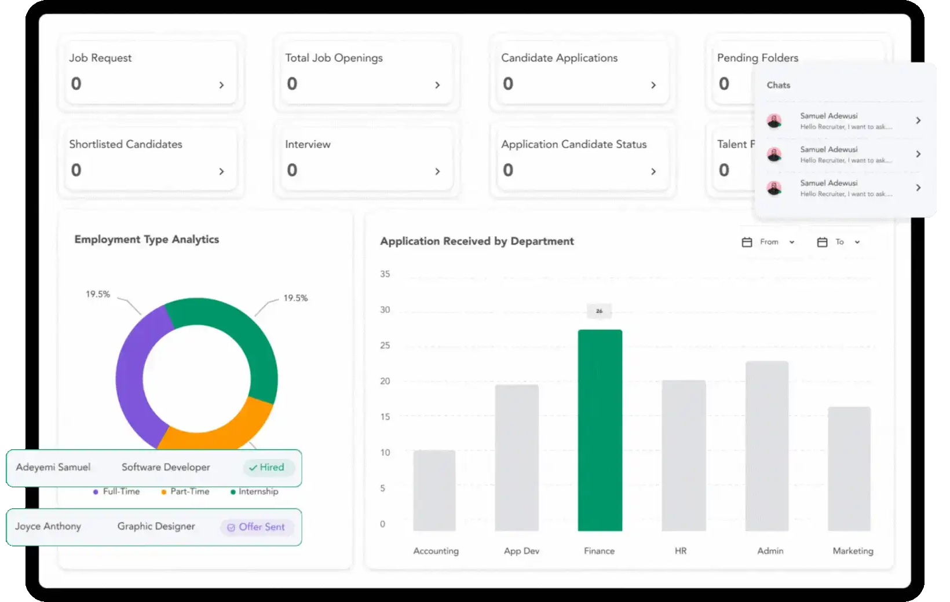
Task: Click the Hired status badge
Action: (x=267, y=467)
